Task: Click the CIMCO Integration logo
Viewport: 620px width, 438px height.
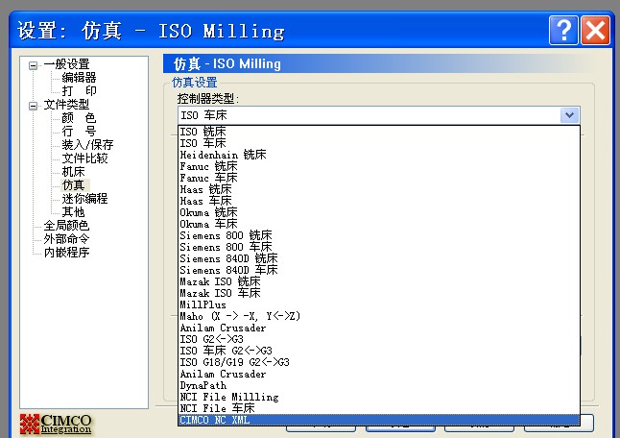Action: [56, 425]
